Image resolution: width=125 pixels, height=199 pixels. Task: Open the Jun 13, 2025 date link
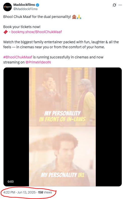point(26,192)
